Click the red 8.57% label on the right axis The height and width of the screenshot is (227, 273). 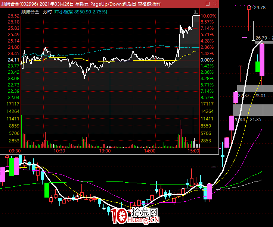[x=207, y=22]
